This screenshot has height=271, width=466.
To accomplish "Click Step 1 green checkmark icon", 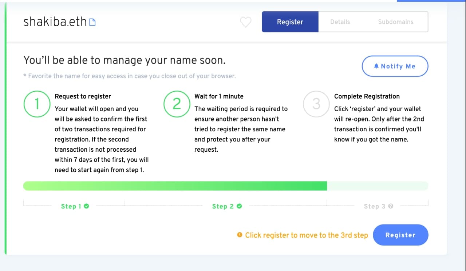I will [86, 206].
